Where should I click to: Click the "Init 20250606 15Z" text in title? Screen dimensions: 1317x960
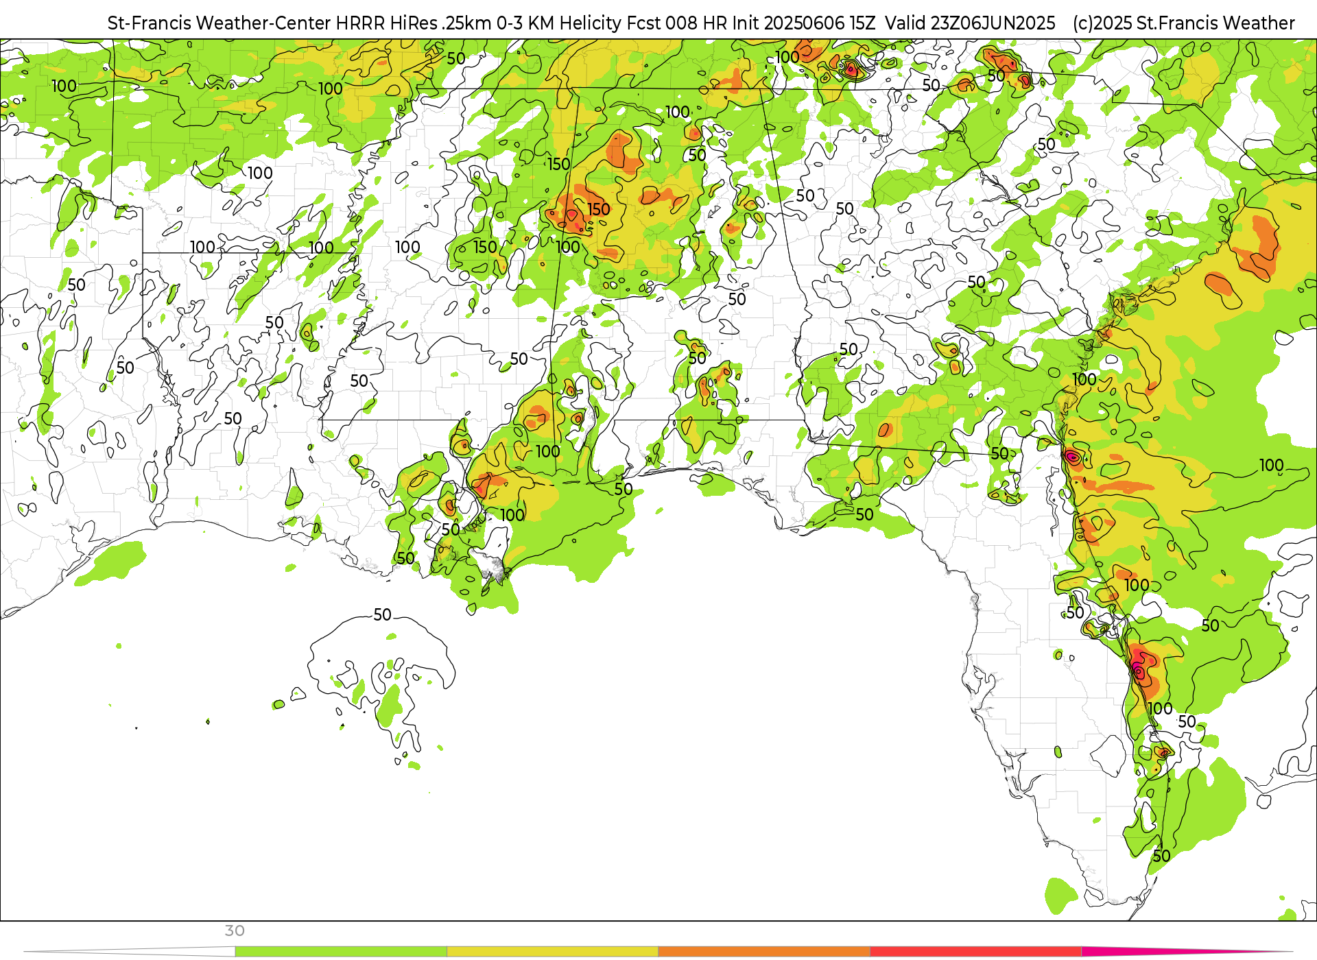click(804, 23)
